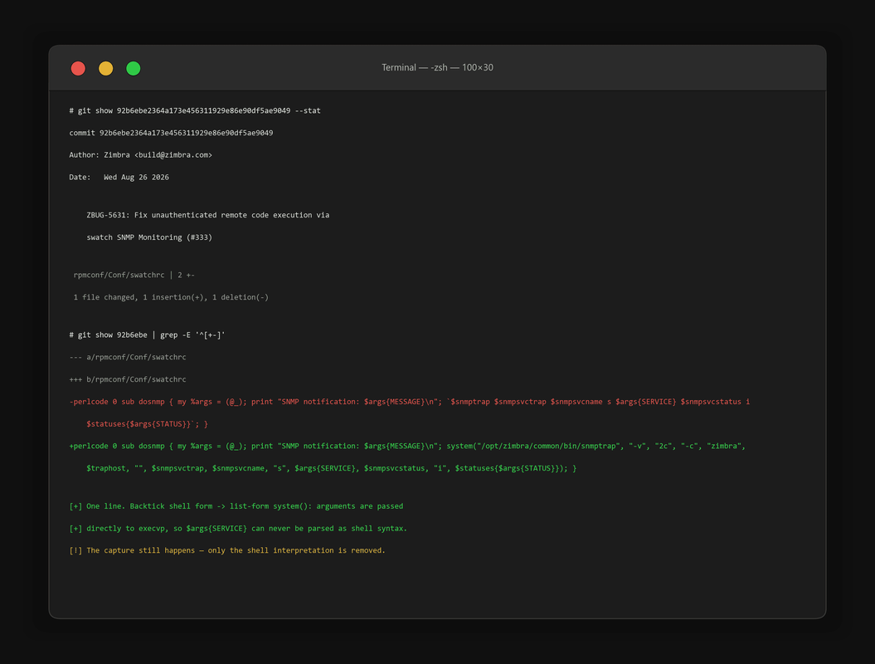Click the '+++ b/rpmconf/Conf/swatchrc' diff header
This screenshot has height=664, width=875.
128,379
